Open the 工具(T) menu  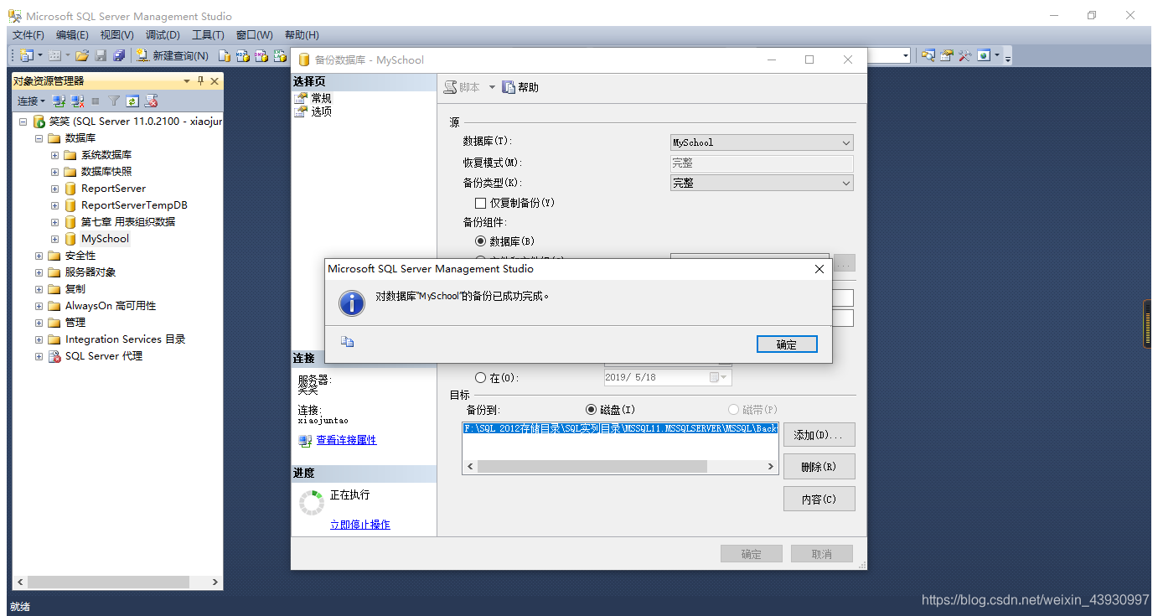coord(208,35)
